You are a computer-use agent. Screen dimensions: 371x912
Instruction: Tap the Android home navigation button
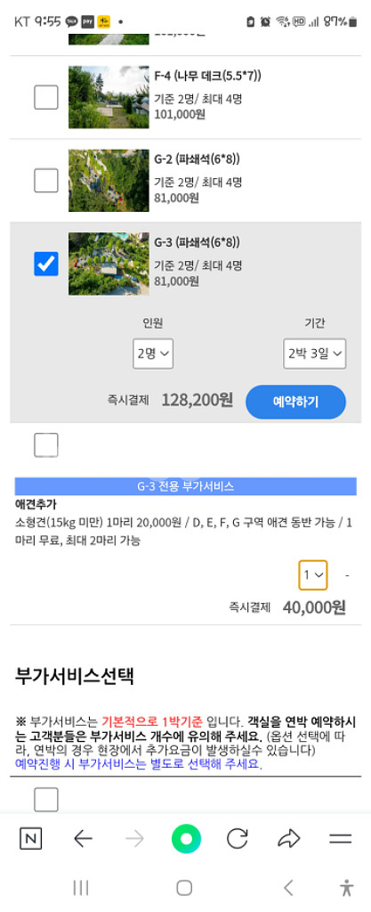point(184,888)
